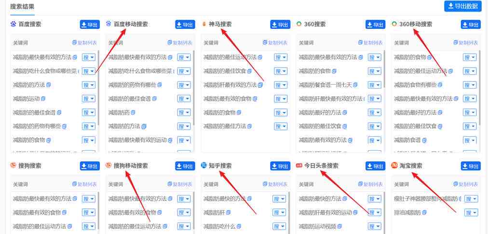
Task: Open 搜 dropdown for 减脂肪餐食谱一周七天 in 360搜索
Action: coord(374,85)
